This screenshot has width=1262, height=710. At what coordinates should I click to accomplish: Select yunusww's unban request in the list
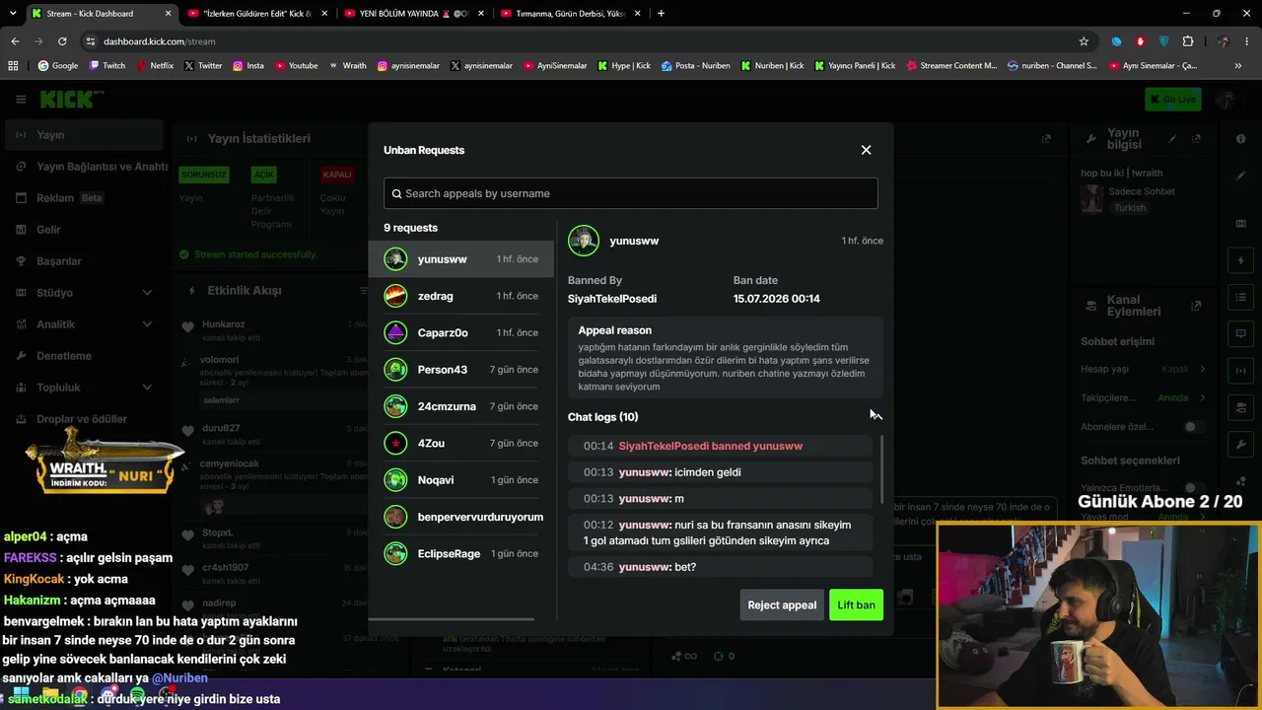tap(461, 259)
